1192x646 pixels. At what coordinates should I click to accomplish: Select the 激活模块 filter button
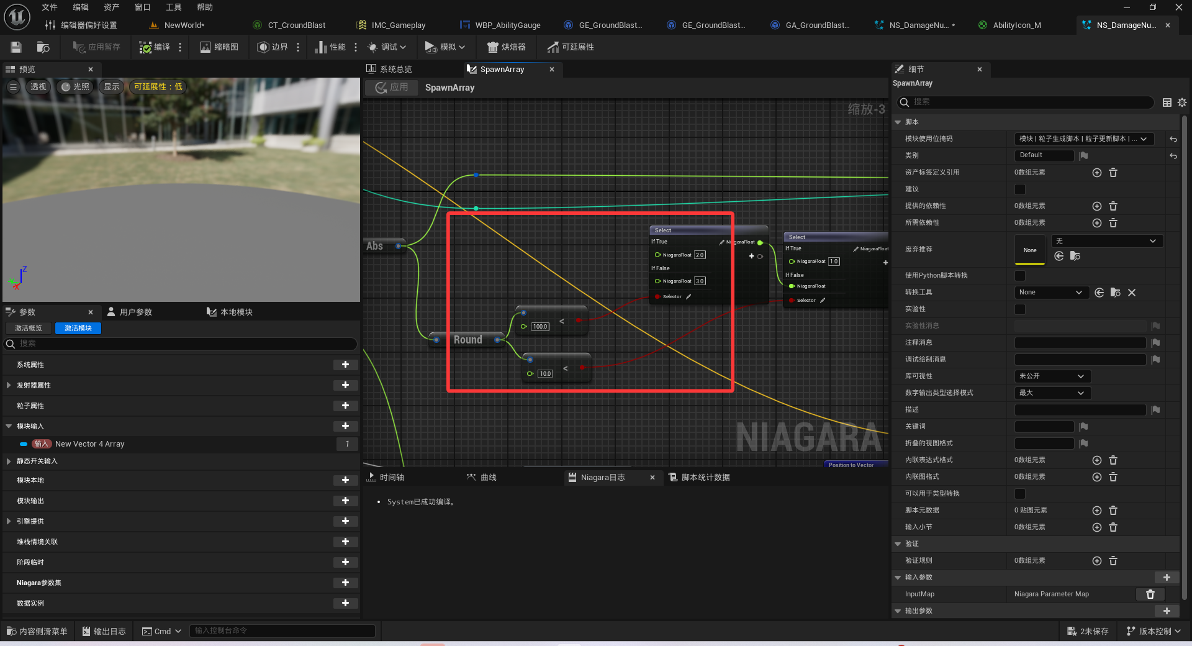[x=78, y=328]
